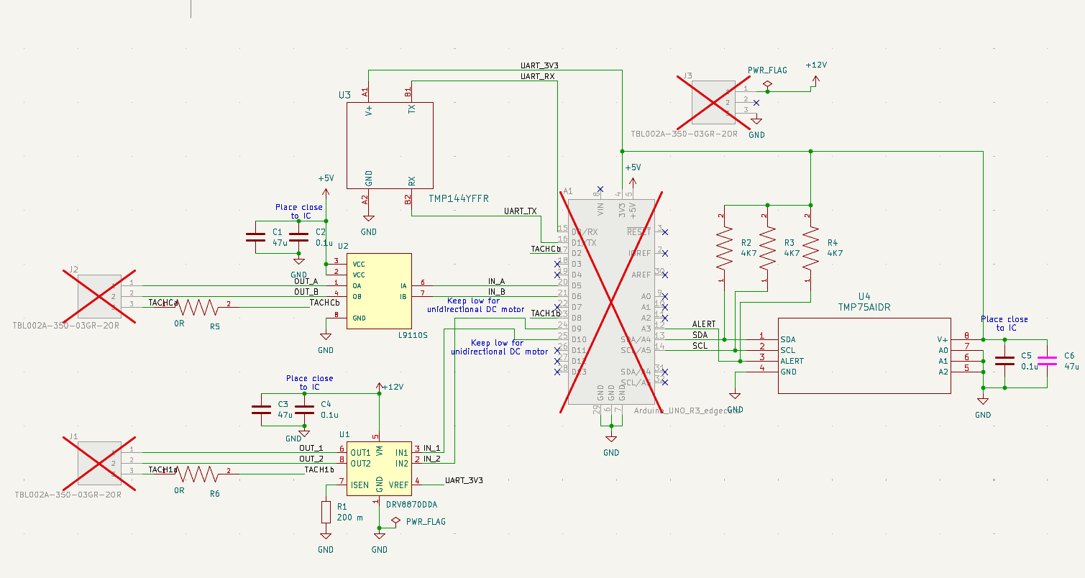Select resistor R4 4K7 symbol
Screen dimensions: 1085x578
click(810, 247)
